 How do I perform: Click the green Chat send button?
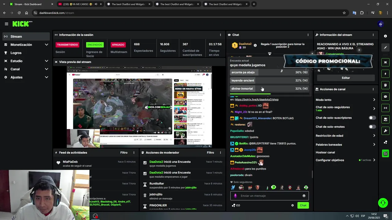[303, 205]
